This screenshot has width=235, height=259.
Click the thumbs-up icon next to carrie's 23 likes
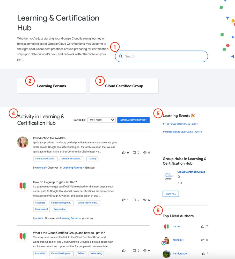click(202, 226)
